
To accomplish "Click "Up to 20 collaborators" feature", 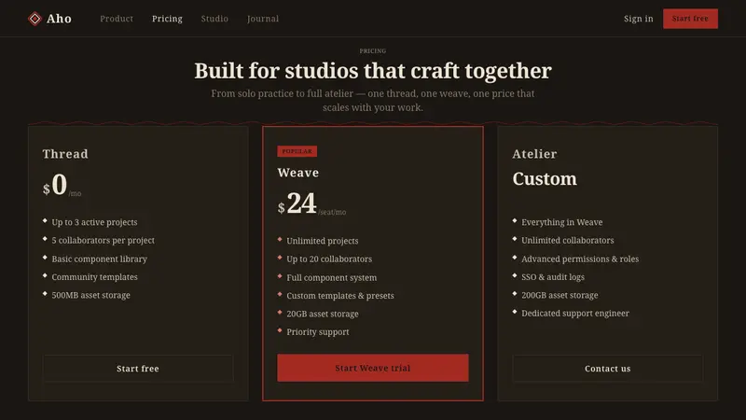I will (329, 259).
